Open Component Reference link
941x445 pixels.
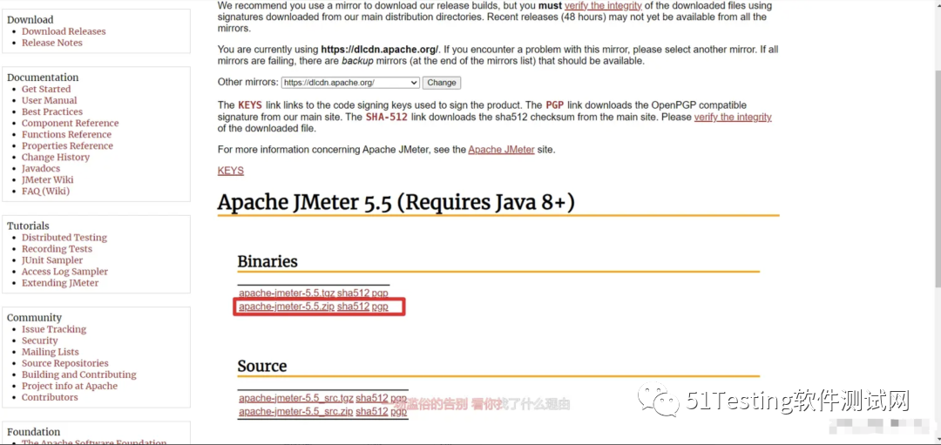(x=71, y=123)
